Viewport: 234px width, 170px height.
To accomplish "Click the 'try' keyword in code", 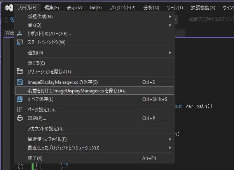I will tap(64, 164).
